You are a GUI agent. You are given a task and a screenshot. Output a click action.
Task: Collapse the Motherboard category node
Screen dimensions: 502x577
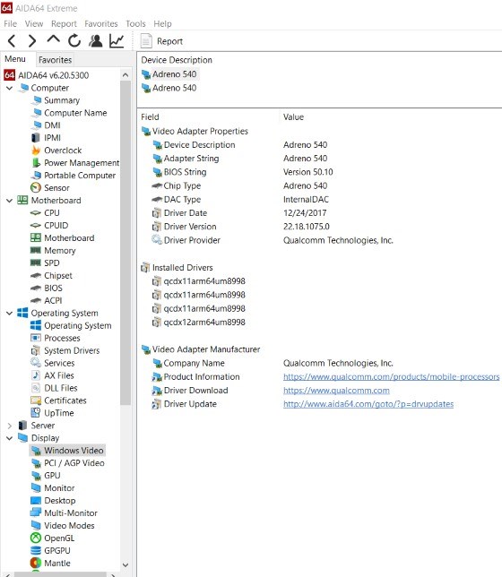coord(10,201)
